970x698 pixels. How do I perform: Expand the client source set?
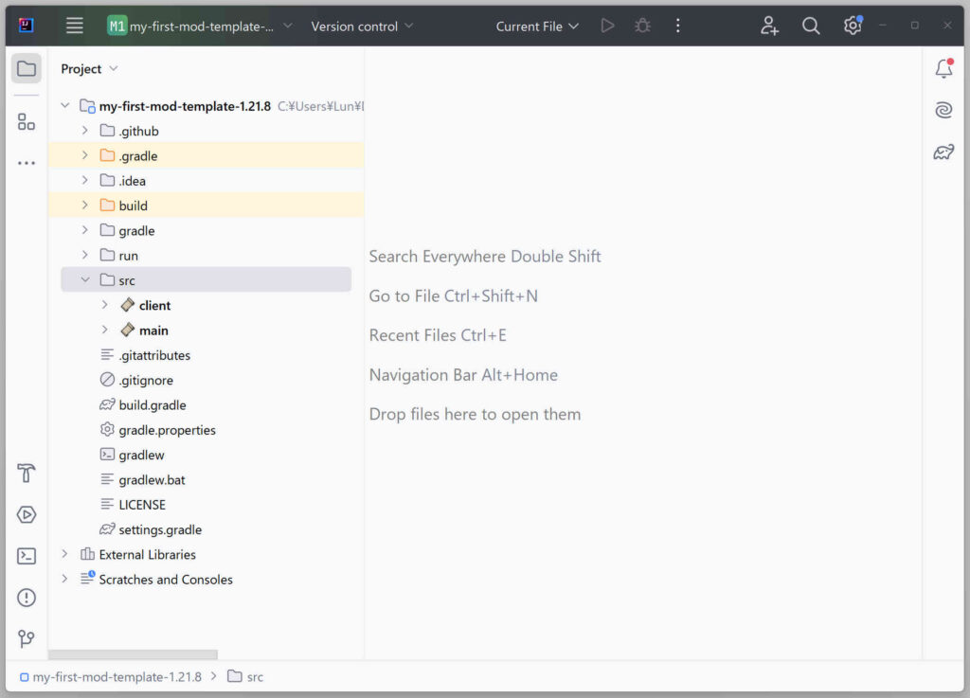105,305
